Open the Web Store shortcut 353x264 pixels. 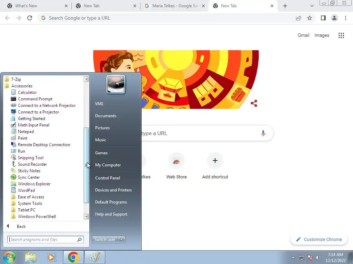pos(176,166)
